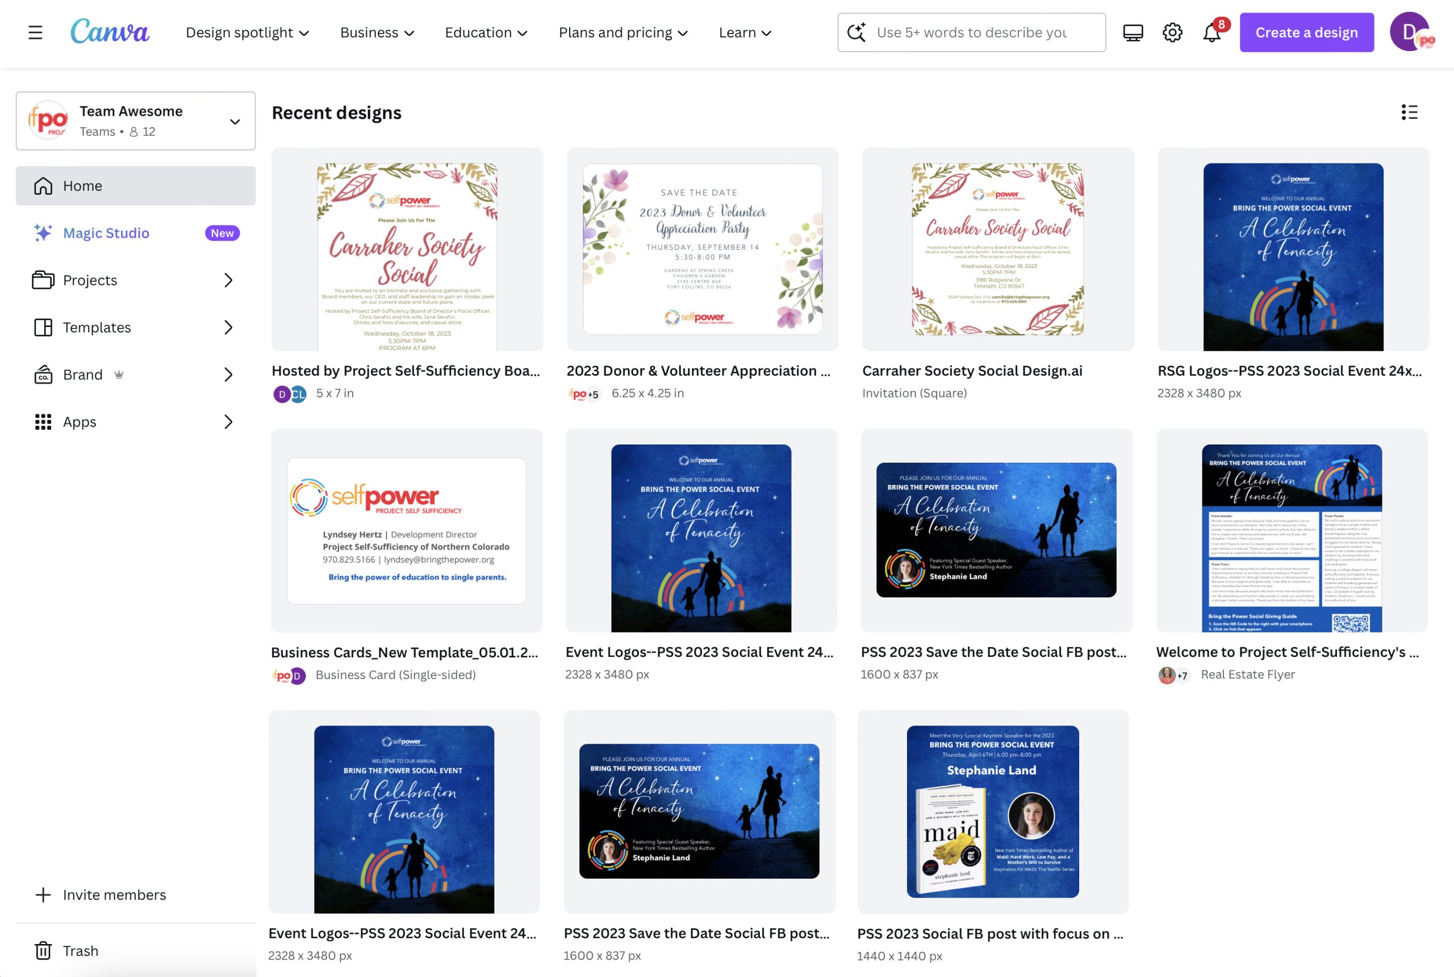Click the Create a design button

[x=1306, y=32]
